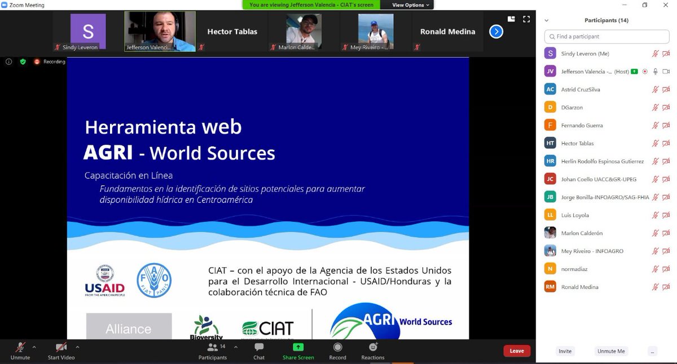The height and width of the screenshot is (364, 677).
Task: Expand audio options caret beside Unmute
Action: tap(34, 347)
